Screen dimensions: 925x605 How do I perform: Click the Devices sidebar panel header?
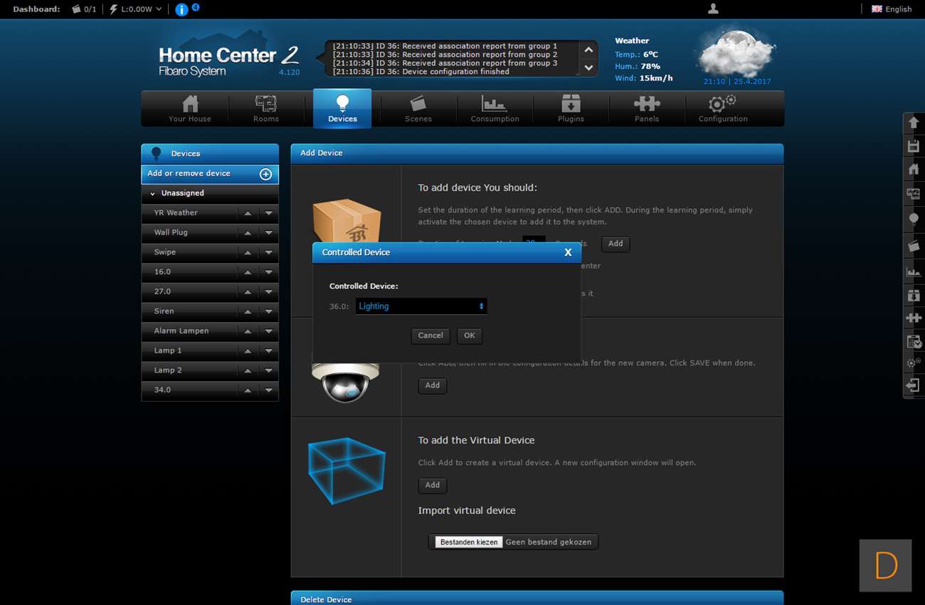tap(210, 154)
